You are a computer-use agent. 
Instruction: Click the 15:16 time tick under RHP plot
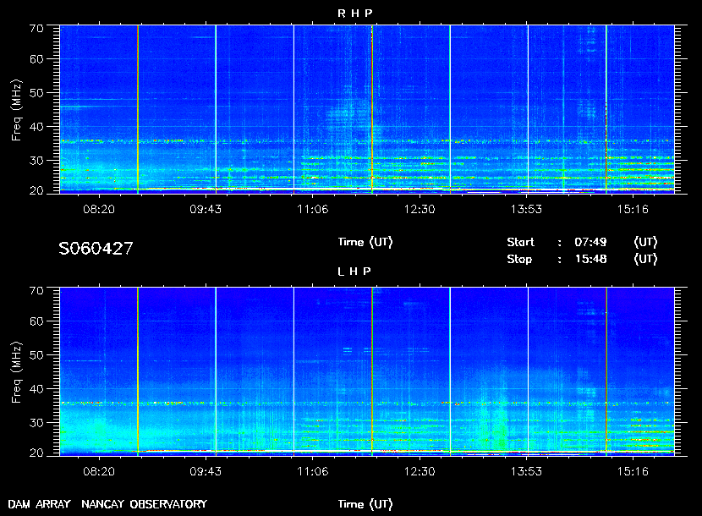pyautogui.click(x=633, y=209)
